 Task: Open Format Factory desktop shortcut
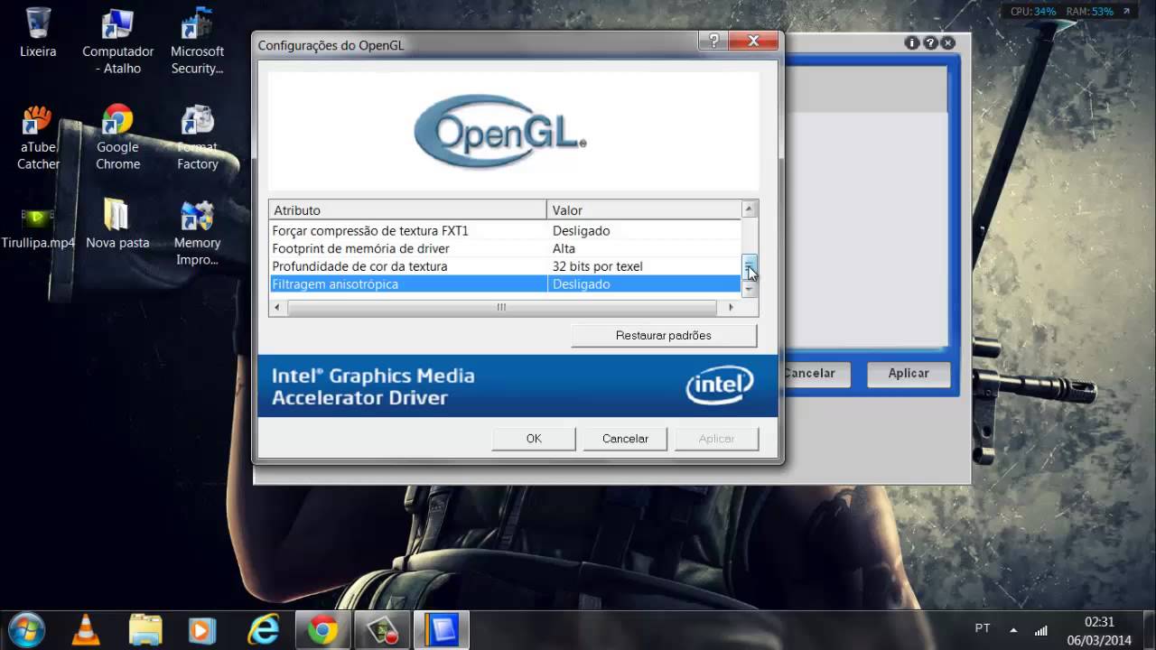click(197, 137)
